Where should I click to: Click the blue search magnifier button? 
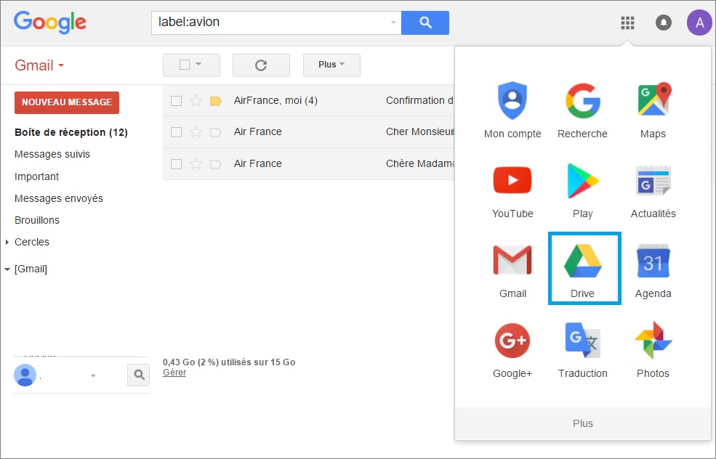coord(425,23)
